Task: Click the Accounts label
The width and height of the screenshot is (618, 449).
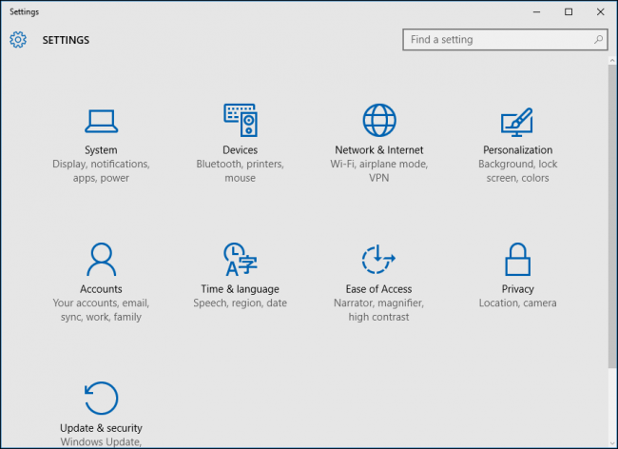Action: (101, 289)
